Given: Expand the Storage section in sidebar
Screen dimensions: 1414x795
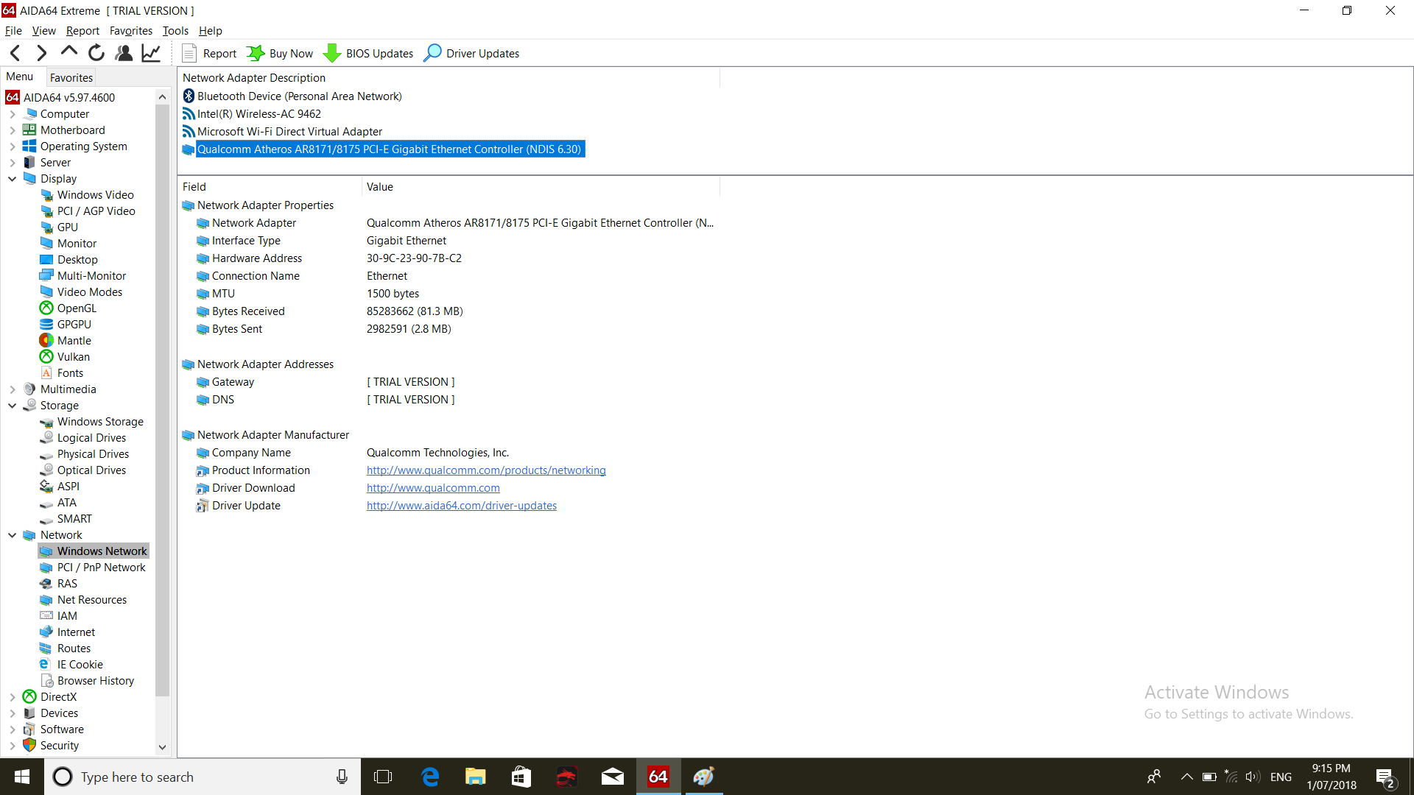Looking at the screenshot, I should (x=13, y=405).
